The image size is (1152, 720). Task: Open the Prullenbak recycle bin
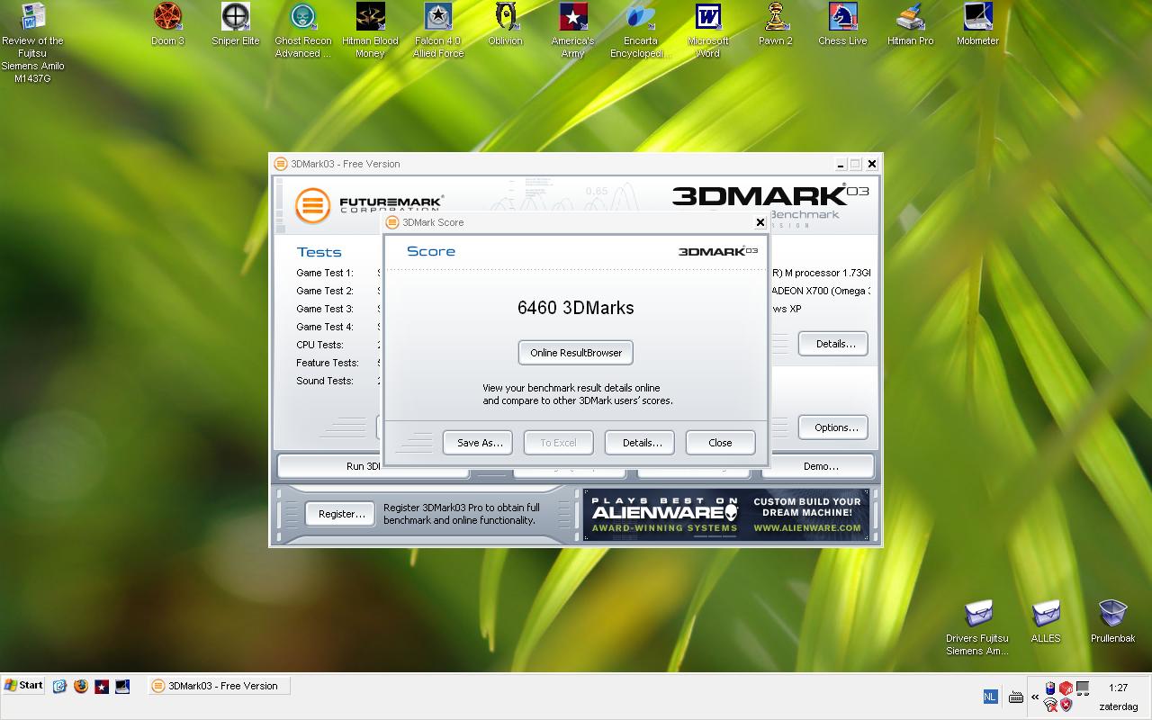[1112, 622]
